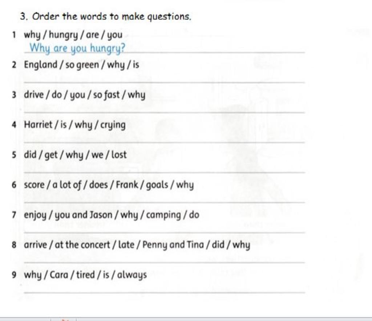Click the name 'Harriet' in question 4
The width and height of the screenshot is (372, 321).
point(38,124)
